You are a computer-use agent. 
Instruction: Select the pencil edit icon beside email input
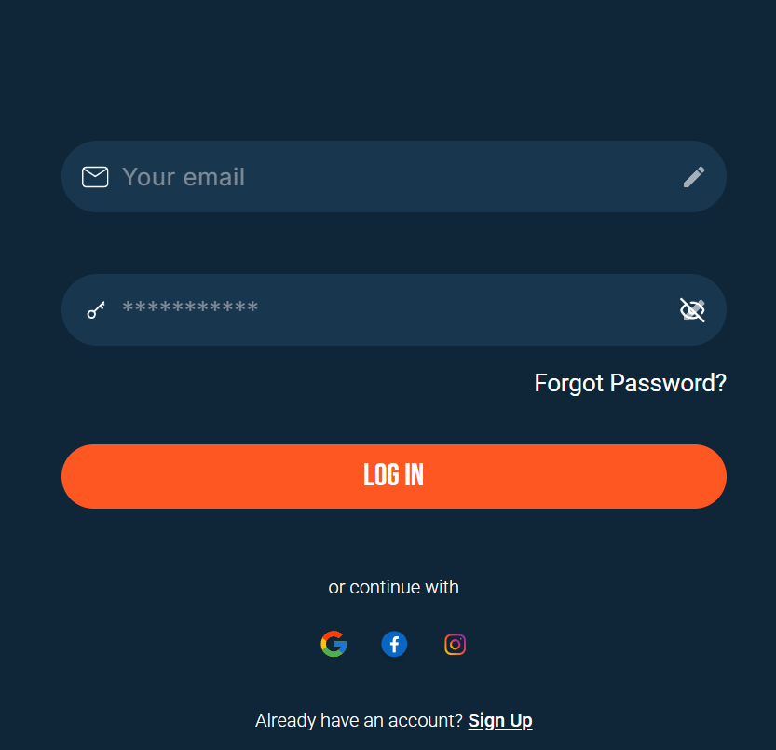[694, 176]
